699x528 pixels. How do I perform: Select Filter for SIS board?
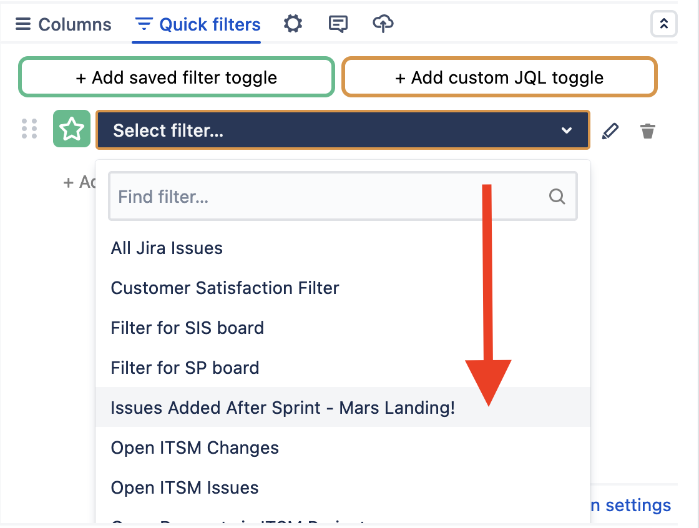pos(187,328)
